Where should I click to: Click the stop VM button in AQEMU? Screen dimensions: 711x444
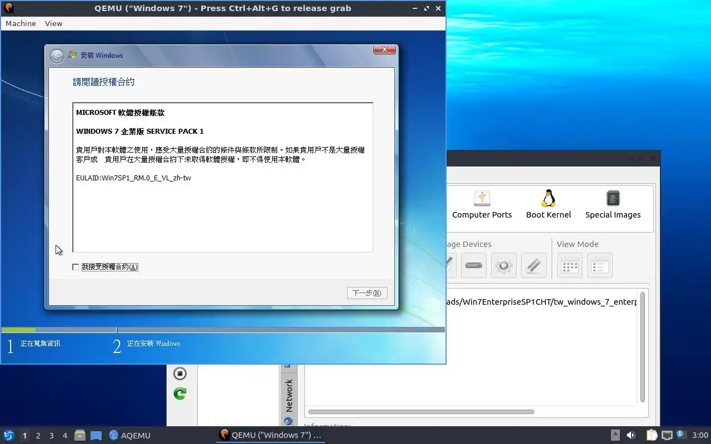point(179,374)
